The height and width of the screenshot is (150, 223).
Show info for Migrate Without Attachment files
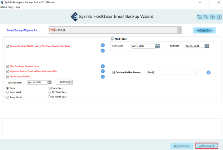point(103,71)
